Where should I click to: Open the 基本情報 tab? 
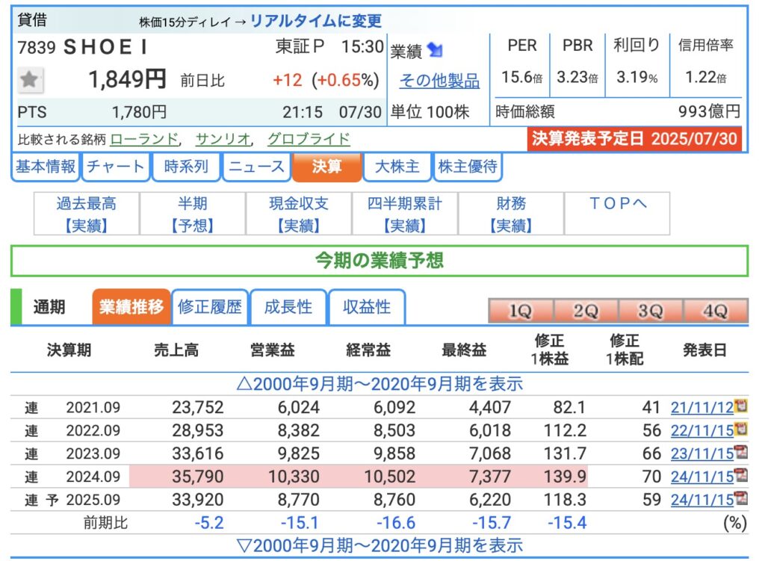[x=46, y=167]
